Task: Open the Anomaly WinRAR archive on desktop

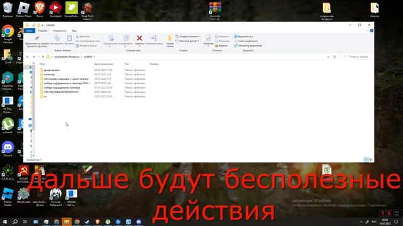Action: pyautogui.click(x=215, y=11)
